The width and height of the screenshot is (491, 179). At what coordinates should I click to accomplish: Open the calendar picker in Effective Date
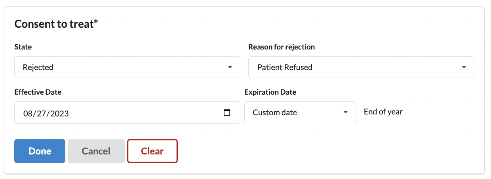point(227,113)
